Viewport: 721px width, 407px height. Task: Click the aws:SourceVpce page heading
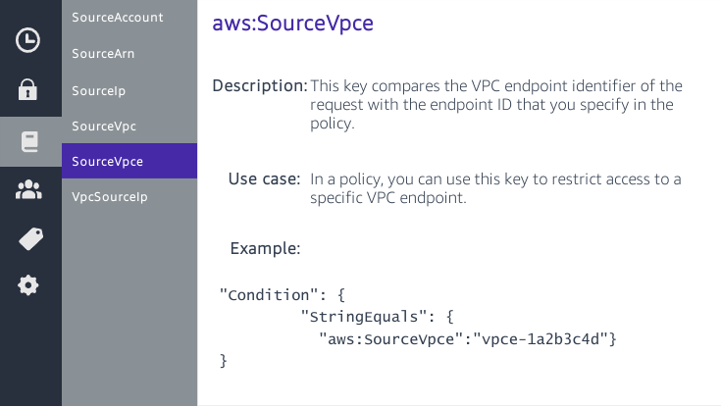click(292, 23)
